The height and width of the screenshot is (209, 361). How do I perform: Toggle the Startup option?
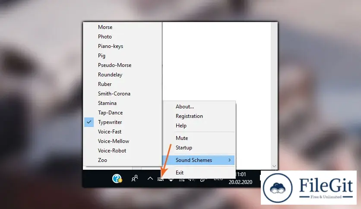[199, 148]
